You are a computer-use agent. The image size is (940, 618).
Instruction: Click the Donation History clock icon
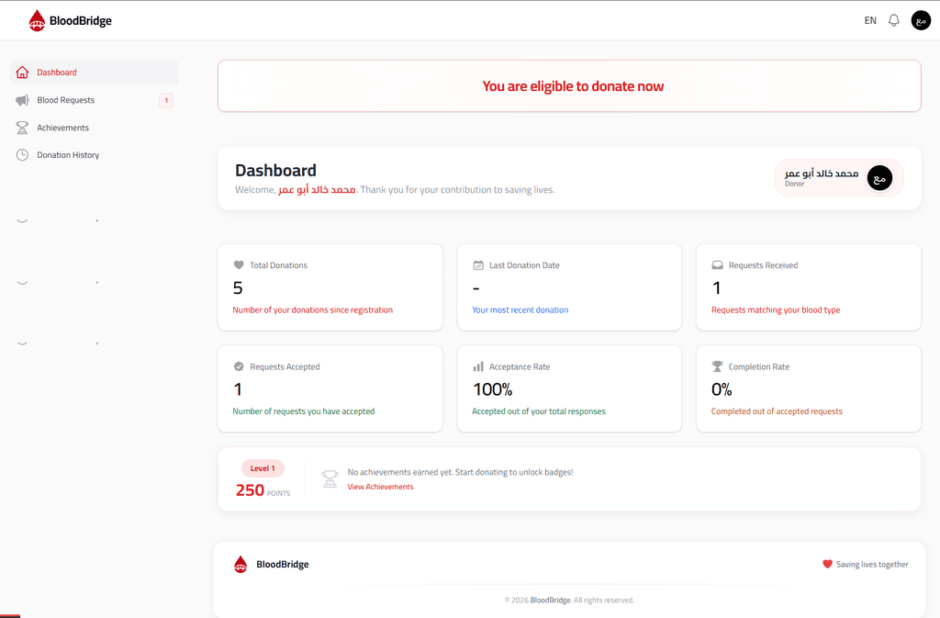(22, 154)
